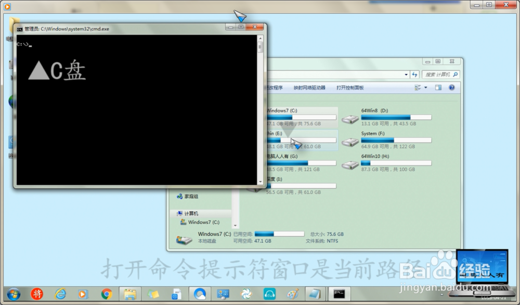Expand the Explorer view options dropdown arrow
This screenshot has width=520, height=305.
pyautogui.click(x=426, y=88)
